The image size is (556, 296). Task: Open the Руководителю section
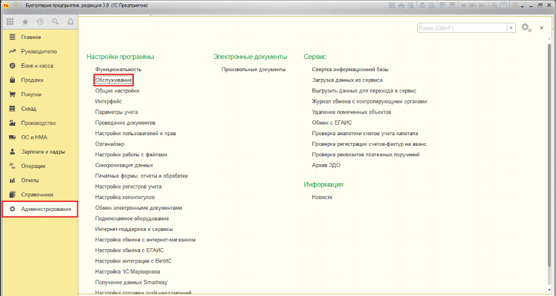pyautogui.click(x=39, y=51)
